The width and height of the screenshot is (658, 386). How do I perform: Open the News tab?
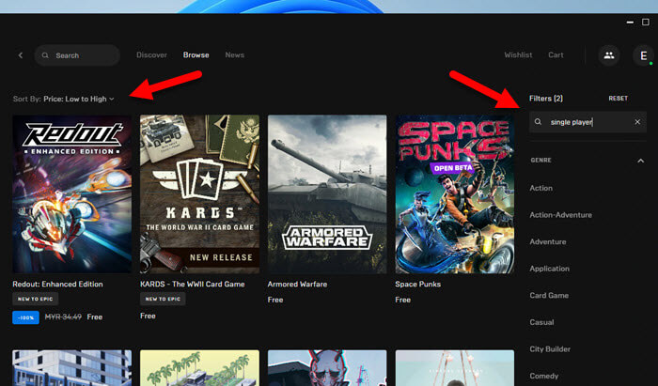coord(235,54)
